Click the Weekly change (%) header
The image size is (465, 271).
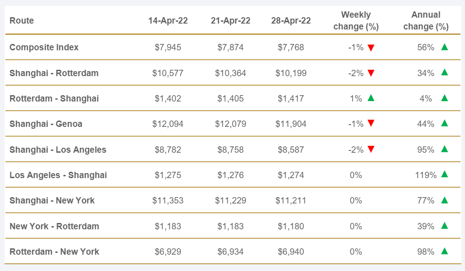point(356,21)
